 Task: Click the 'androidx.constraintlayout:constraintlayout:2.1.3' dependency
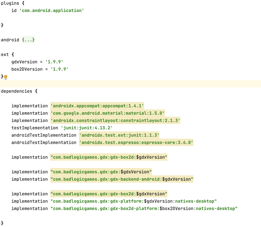pos(115,121)
